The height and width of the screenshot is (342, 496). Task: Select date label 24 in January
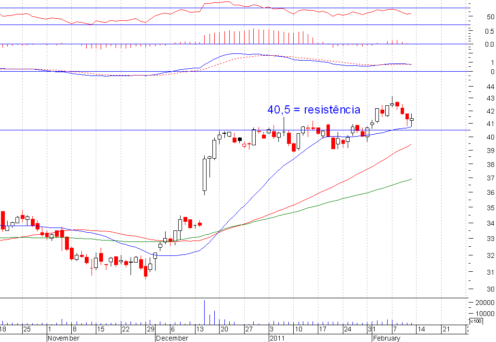click(347, 329)
